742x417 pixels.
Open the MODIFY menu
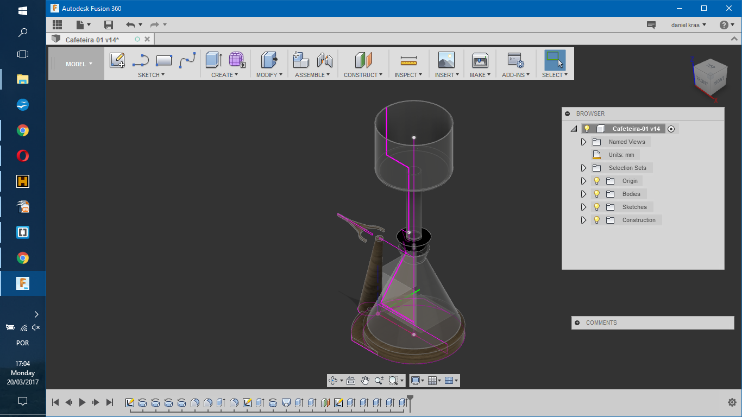269,75
